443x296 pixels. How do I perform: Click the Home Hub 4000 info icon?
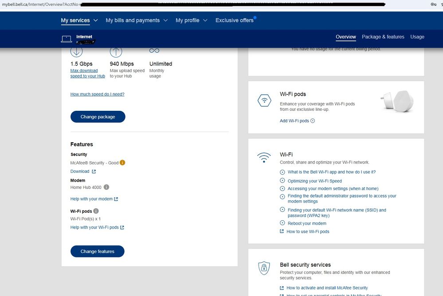click(106, 187)
